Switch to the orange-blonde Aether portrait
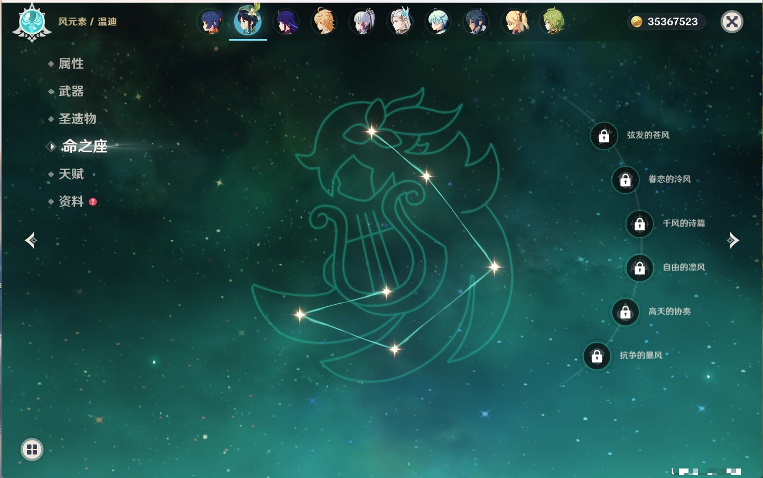 tap(324, 22)
